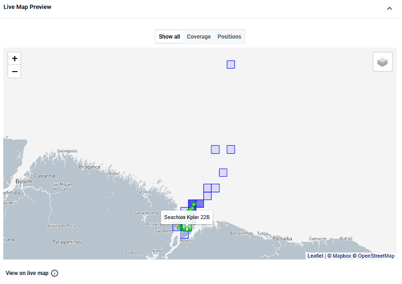Click the Belém city label
The height and width of the screenshot is (284, 402).
click(24, 181)
